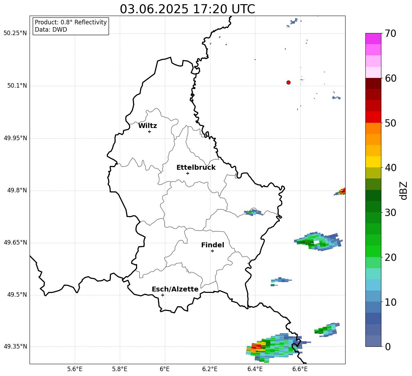Click the small green echo at the lower right
Viewport: 412px width, 376px height.
tap(327, 329)
